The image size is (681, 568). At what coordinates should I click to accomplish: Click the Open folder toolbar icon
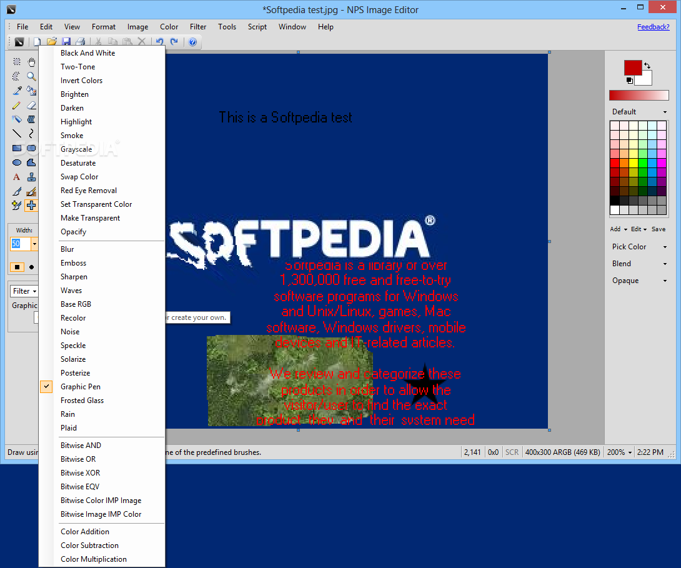(x=52, y=42)
